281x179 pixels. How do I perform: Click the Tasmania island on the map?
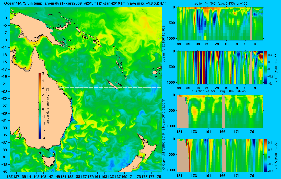click(49, 161)
